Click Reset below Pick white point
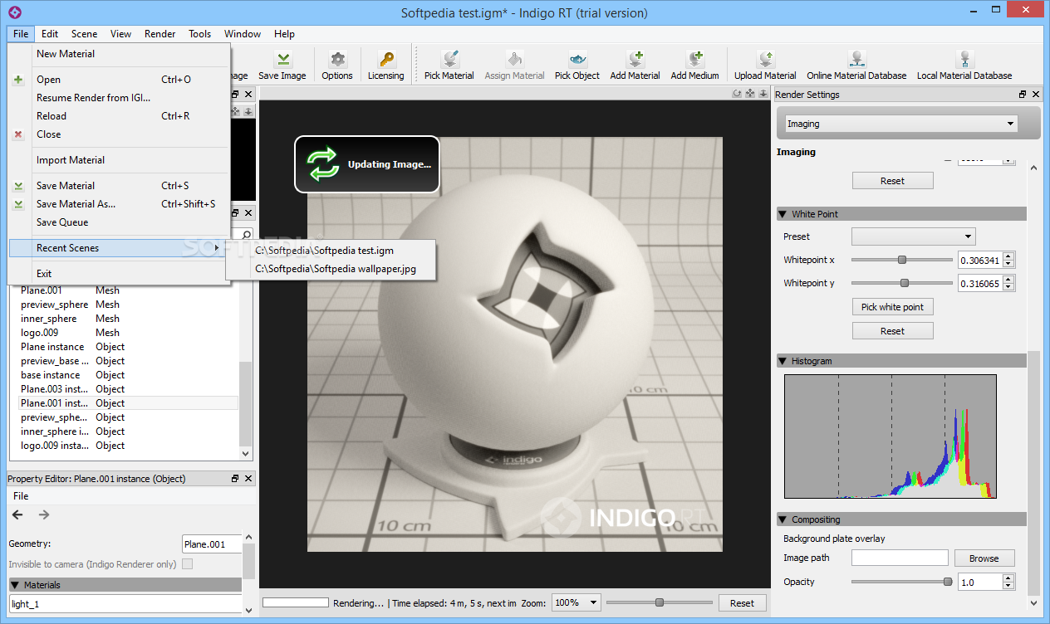1050x624 pixels. tap(892, 331)
